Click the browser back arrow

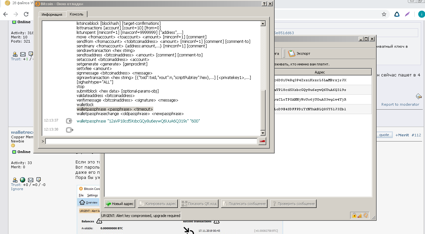pos(5,14)
